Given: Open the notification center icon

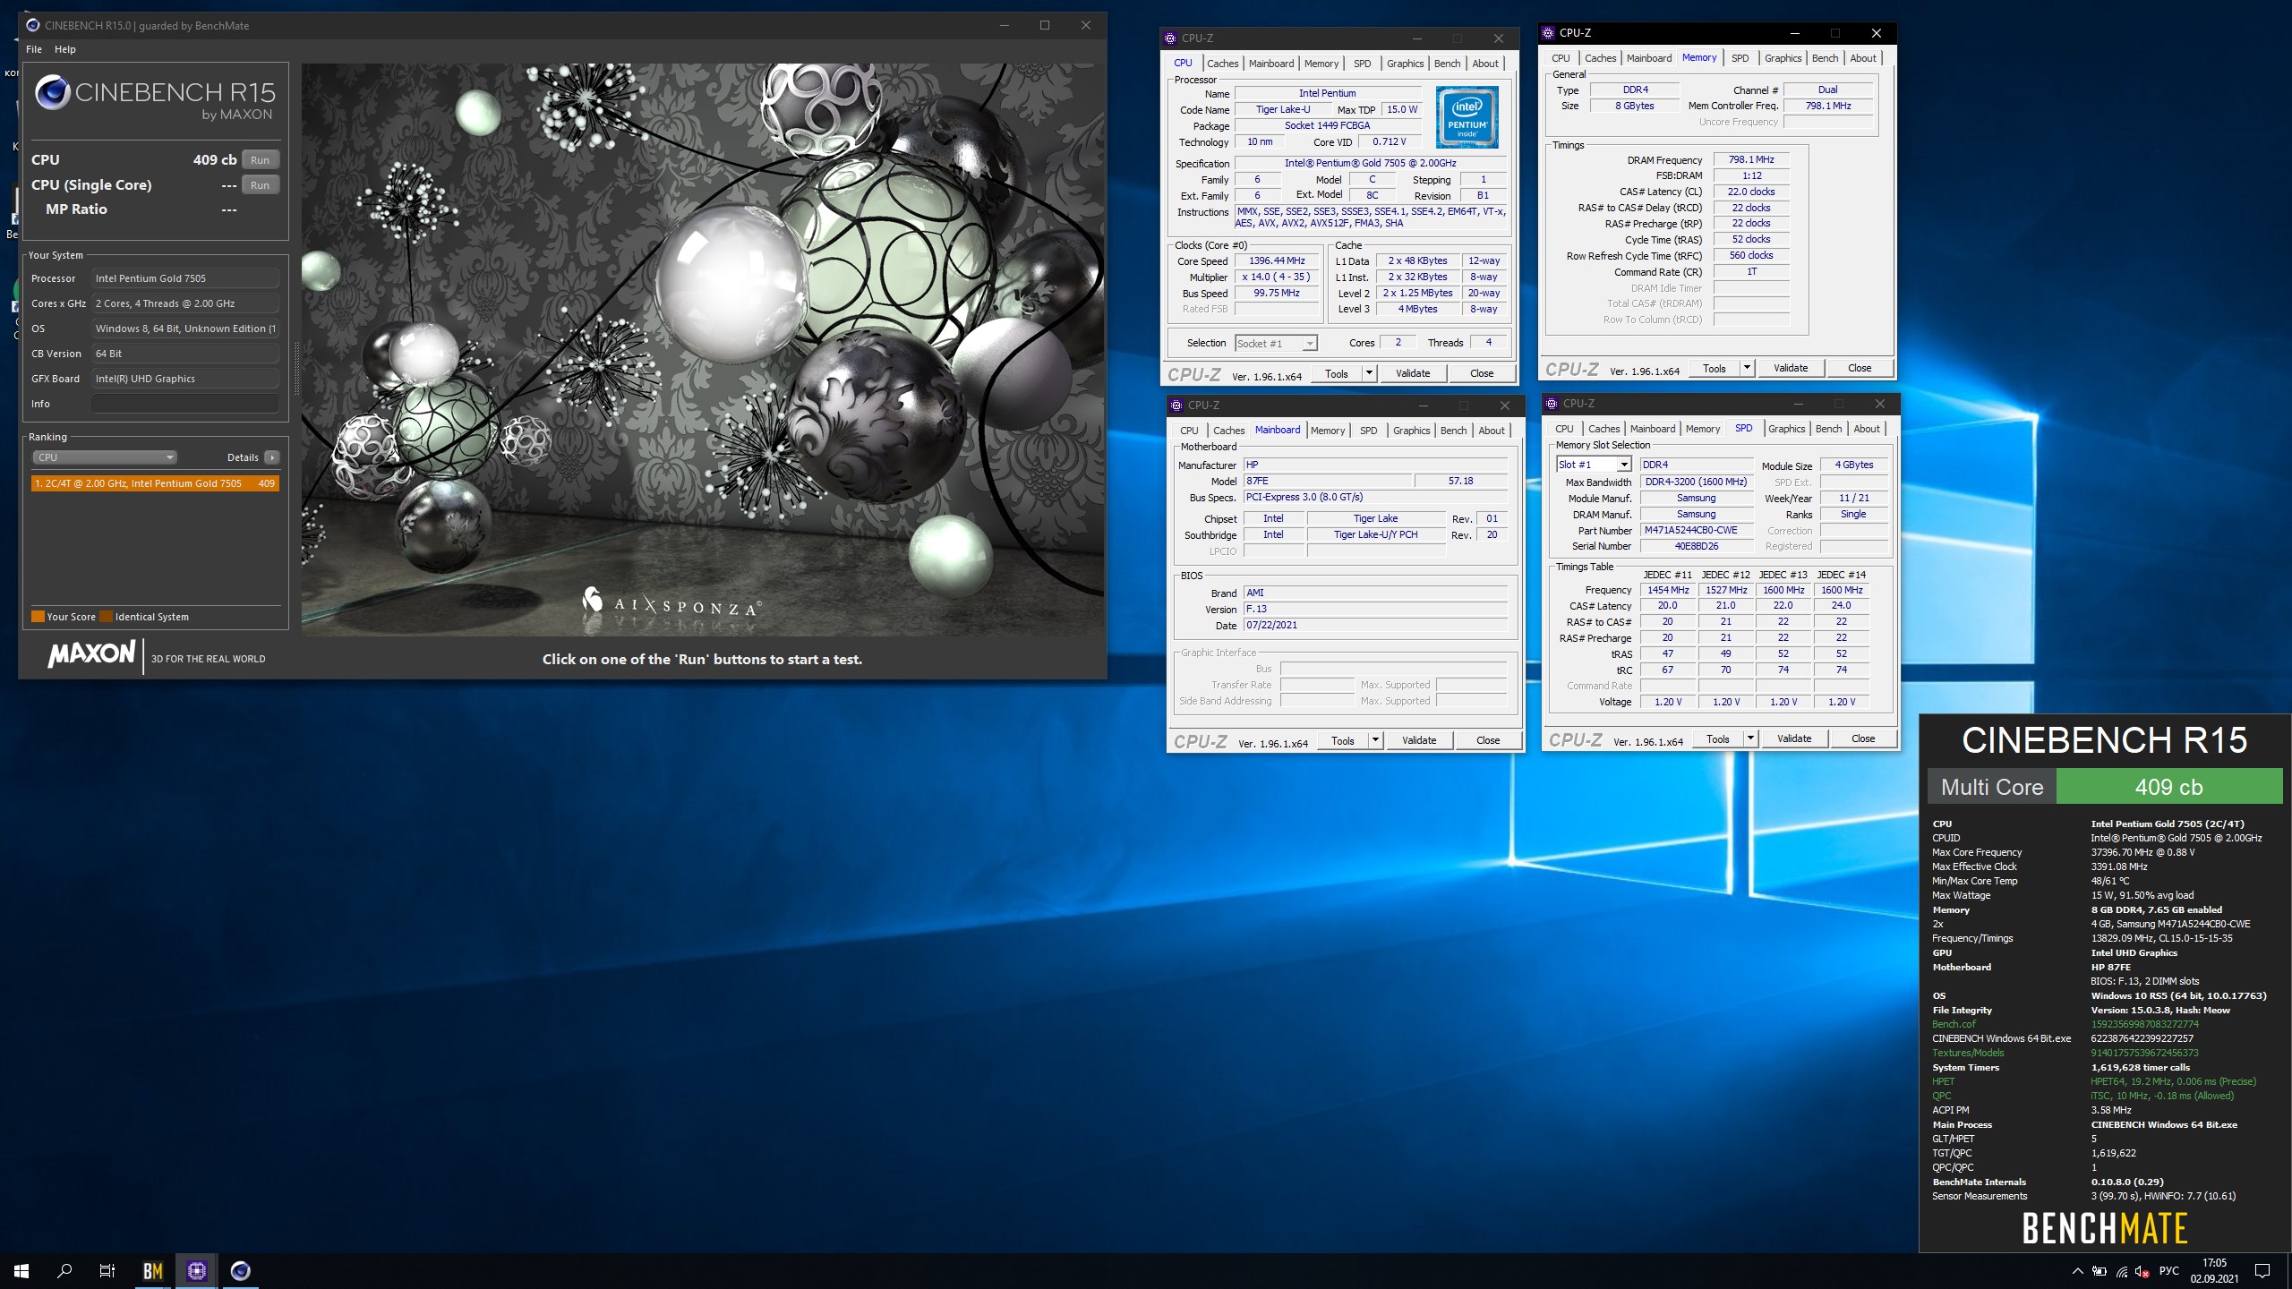Looking at the screenshot, I should 2262,1271.
